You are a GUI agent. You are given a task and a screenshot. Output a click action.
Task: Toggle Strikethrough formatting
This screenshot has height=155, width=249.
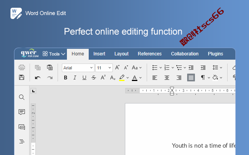click(x=94, y=77)
